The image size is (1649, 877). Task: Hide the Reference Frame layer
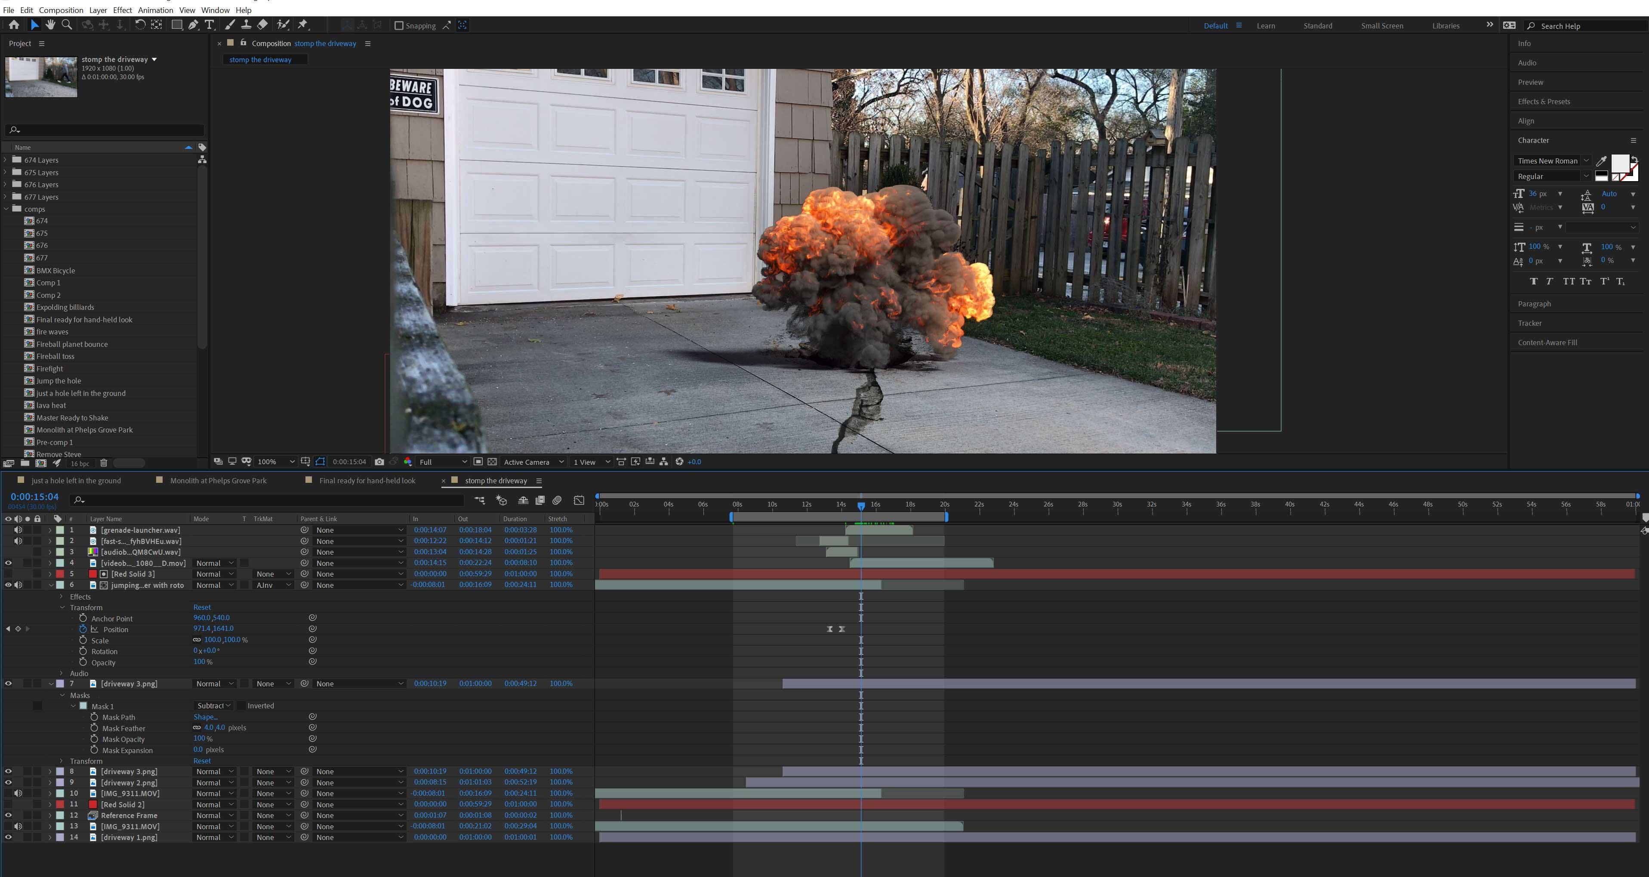click(8, 815)
